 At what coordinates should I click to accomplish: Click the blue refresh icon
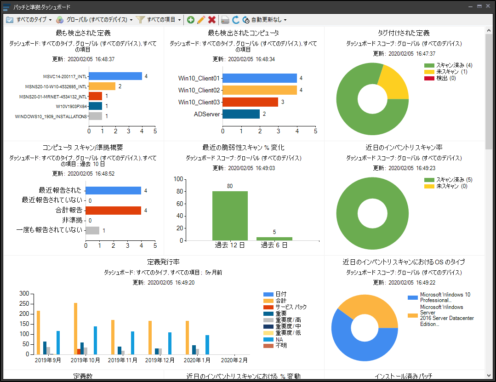(x=236, y=20)
